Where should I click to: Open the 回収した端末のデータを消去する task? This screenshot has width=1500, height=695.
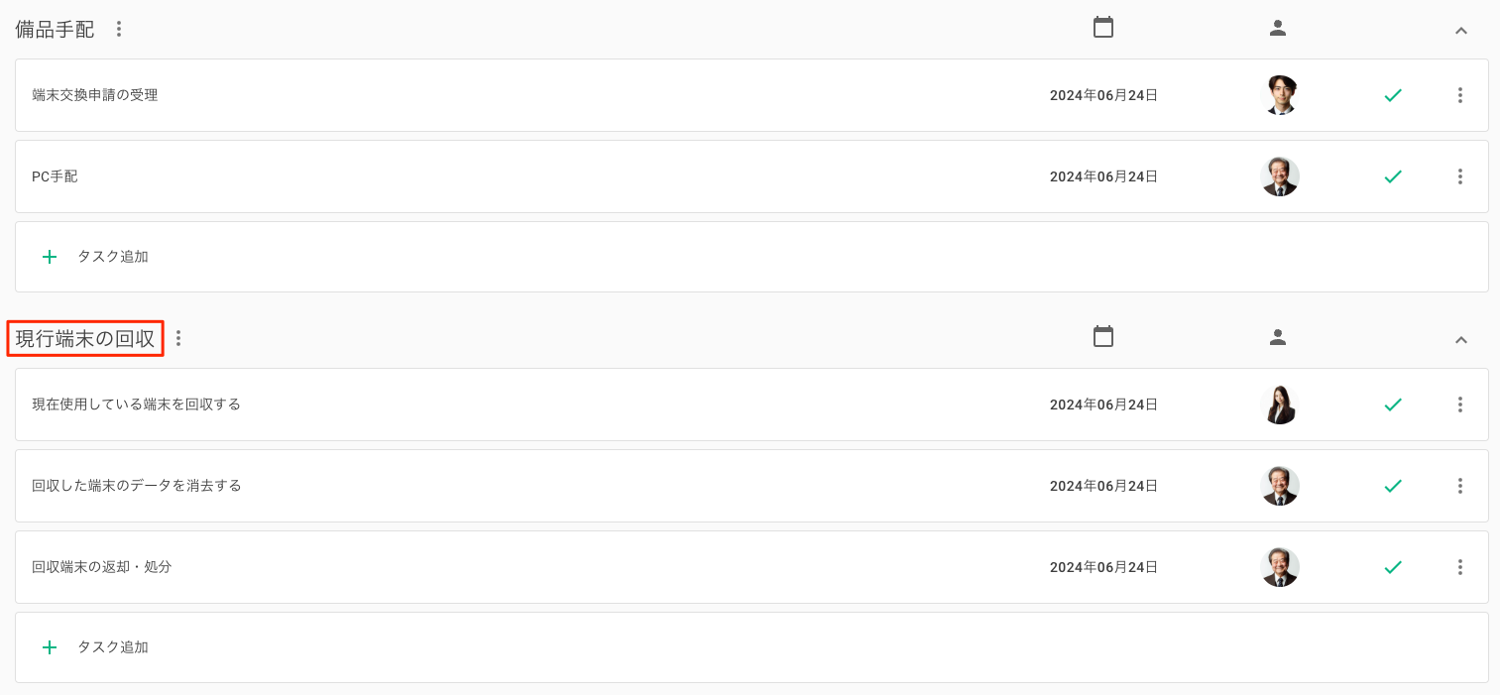pyautogui.click(x=751, y=486)
